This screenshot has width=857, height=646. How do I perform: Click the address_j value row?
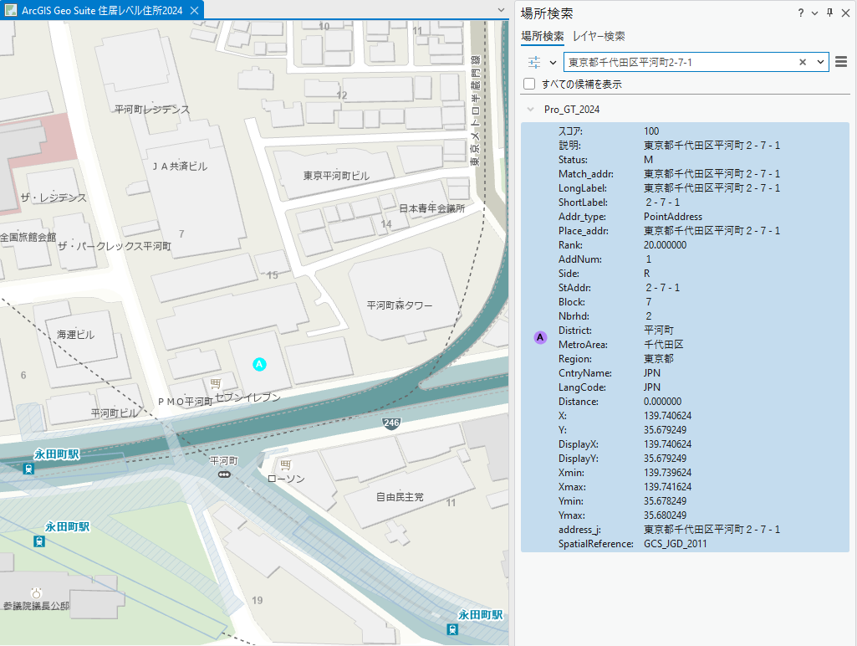coord(712,530)
